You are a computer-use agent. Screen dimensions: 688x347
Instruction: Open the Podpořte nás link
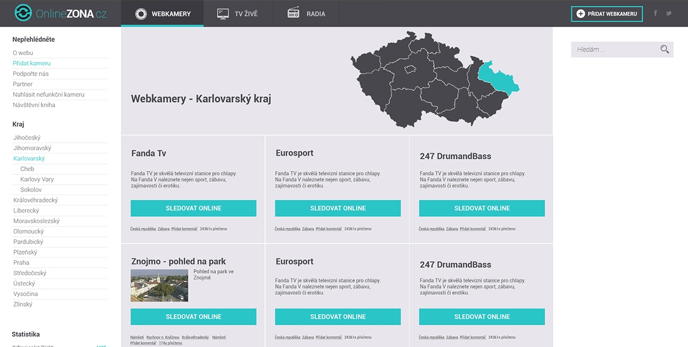click(x=30, y=73)
